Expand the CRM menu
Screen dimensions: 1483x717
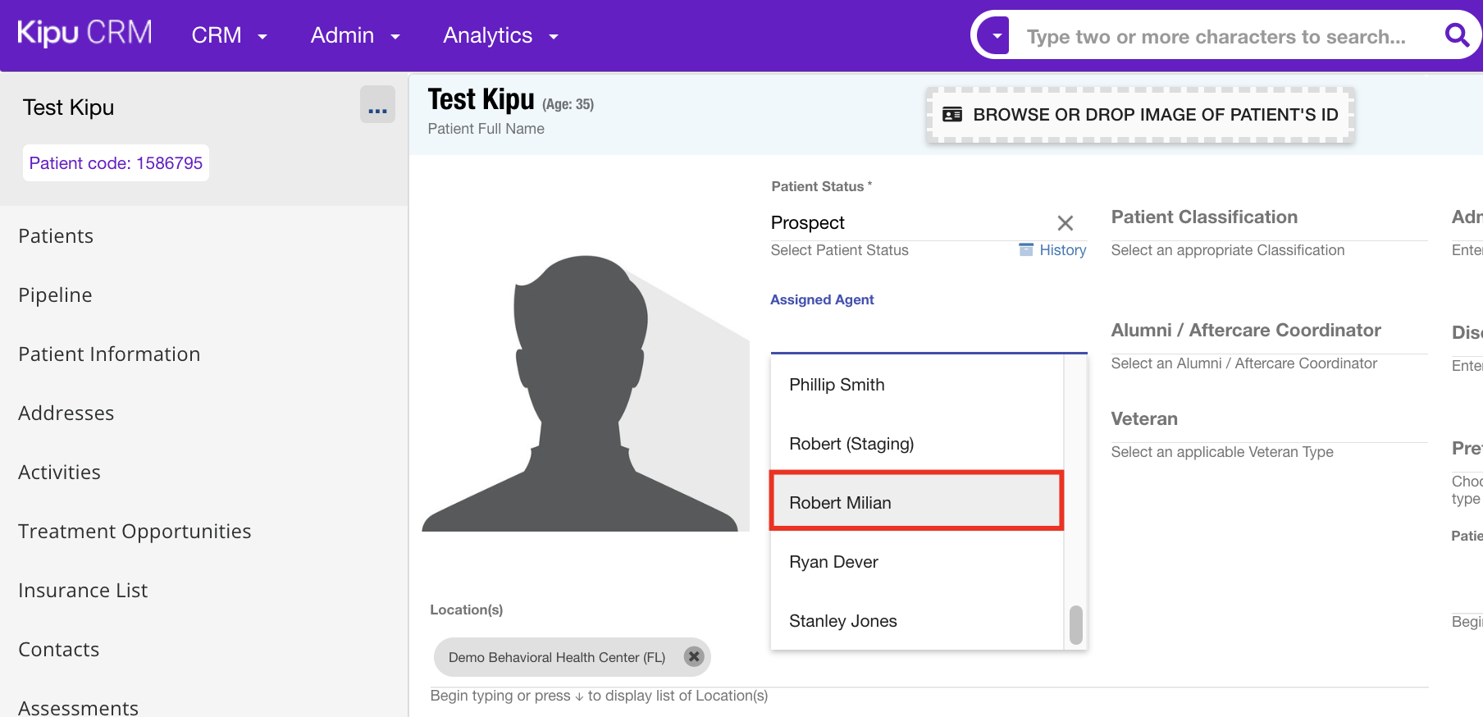229,35
